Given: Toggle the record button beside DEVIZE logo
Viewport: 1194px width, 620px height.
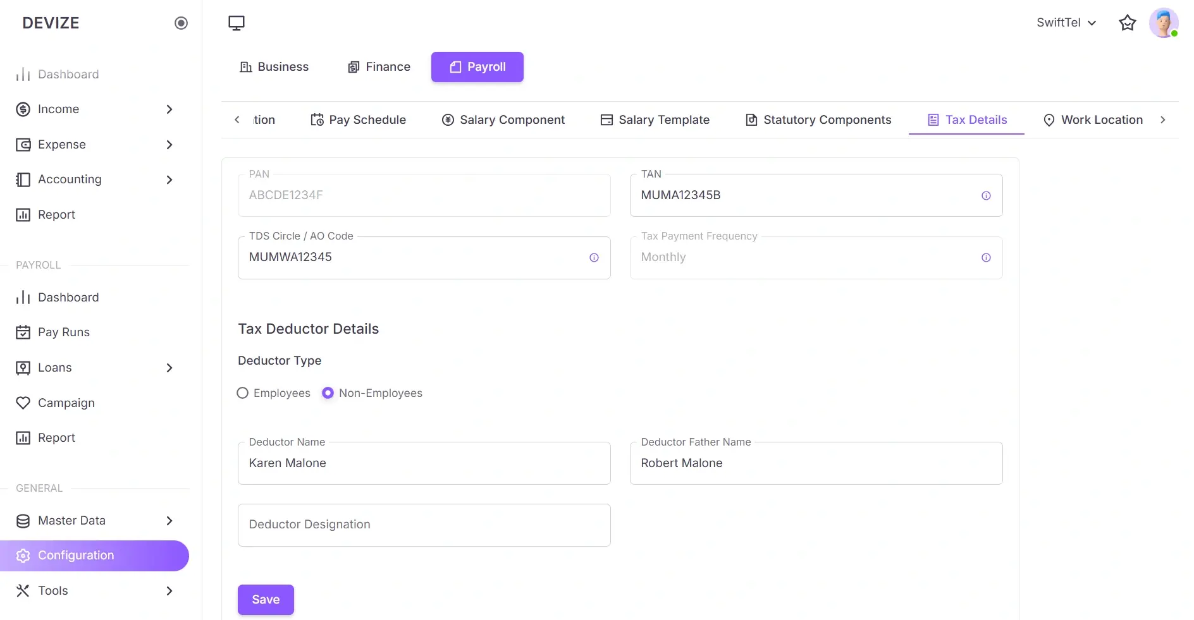Looking at the screenshot, I should [x=181, y=23].
